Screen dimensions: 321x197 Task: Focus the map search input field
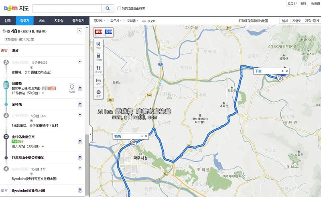67,8
